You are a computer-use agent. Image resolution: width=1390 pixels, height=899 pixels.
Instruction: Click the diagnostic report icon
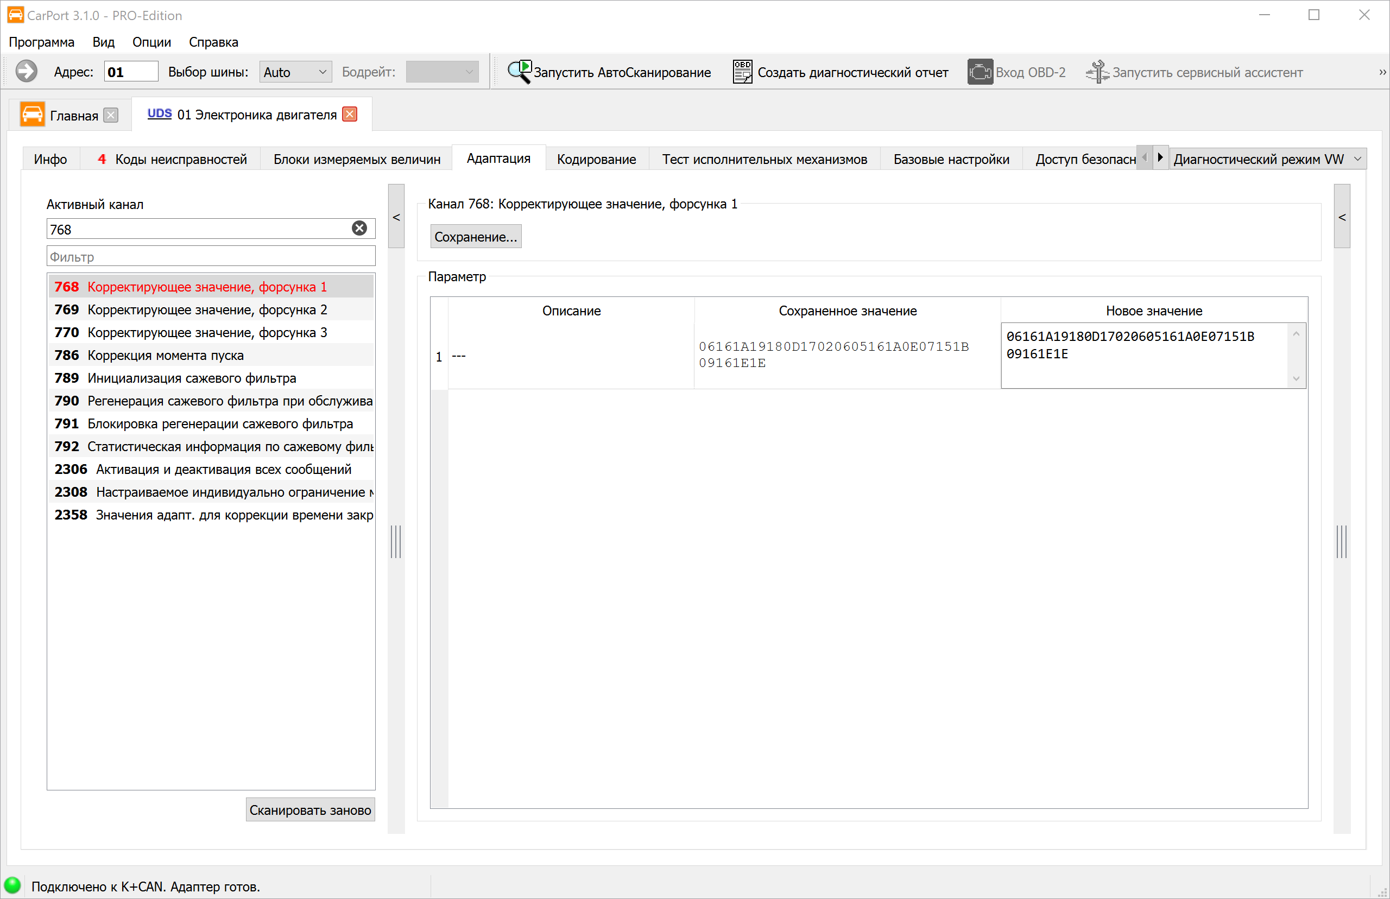click(742, 72)
